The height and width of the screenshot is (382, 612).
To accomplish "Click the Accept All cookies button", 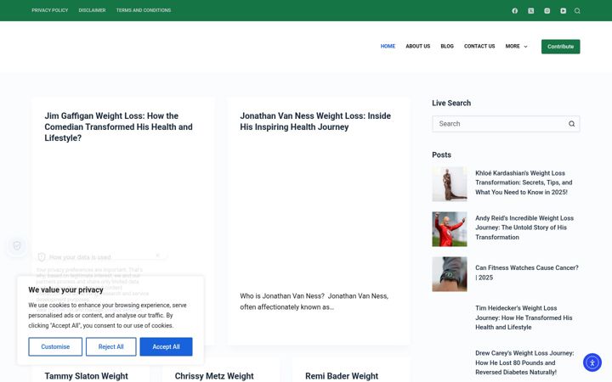I will [x=166, y=346].
